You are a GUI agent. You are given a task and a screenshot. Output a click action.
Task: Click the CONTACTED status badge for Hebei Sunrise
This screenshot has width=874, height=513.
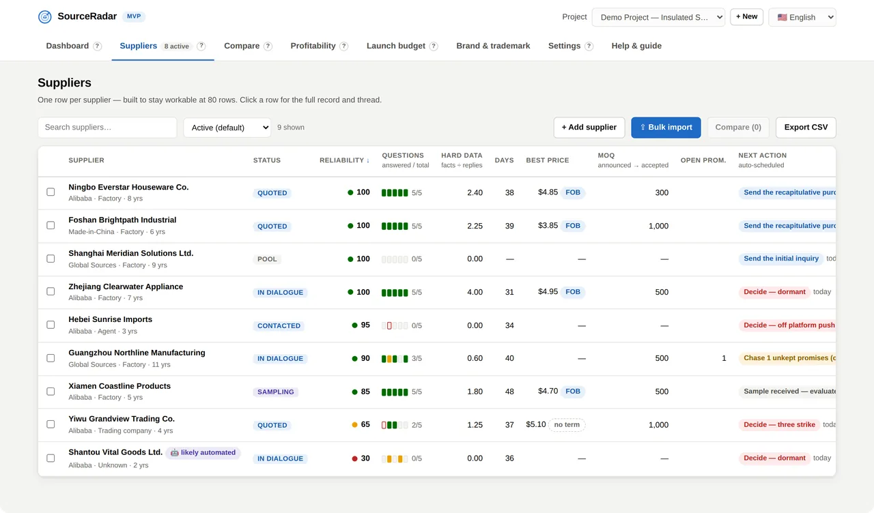coord(279,326)
